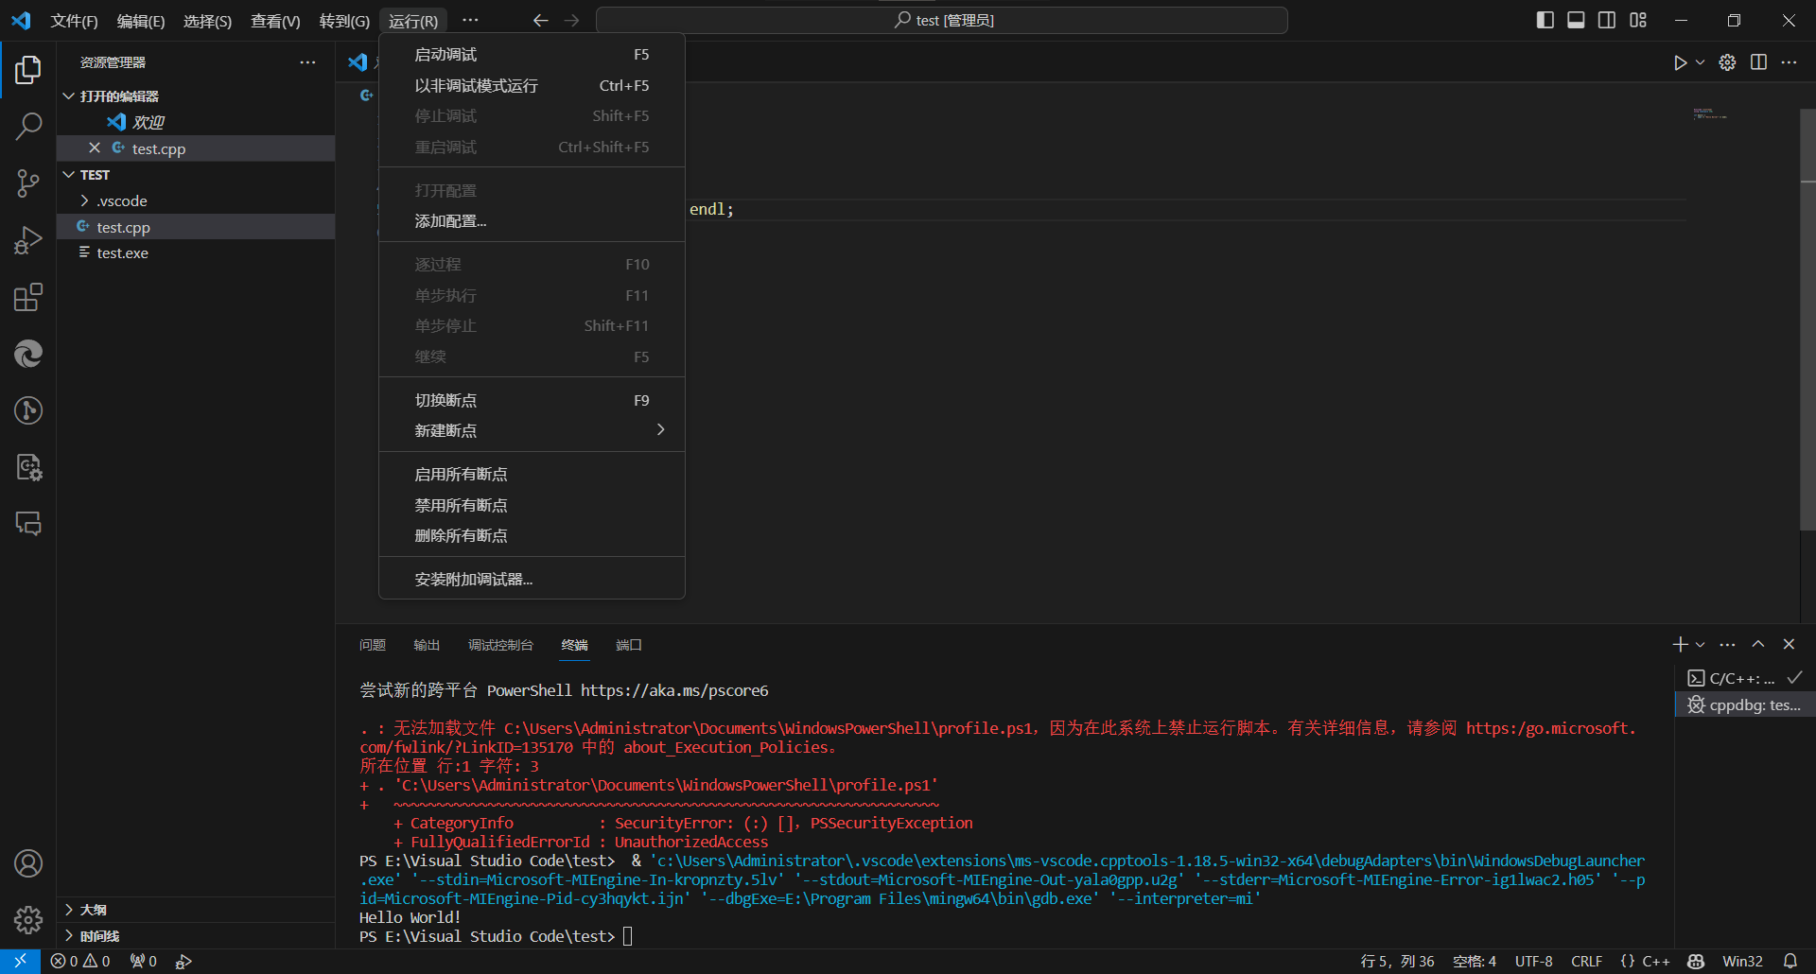Expand the 大纲 outline section
1816x974 pixels.
93,910
